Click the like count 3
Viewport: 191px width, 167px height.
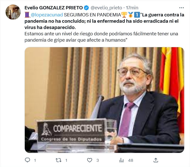pyautogui.click(x=98, y=160)
